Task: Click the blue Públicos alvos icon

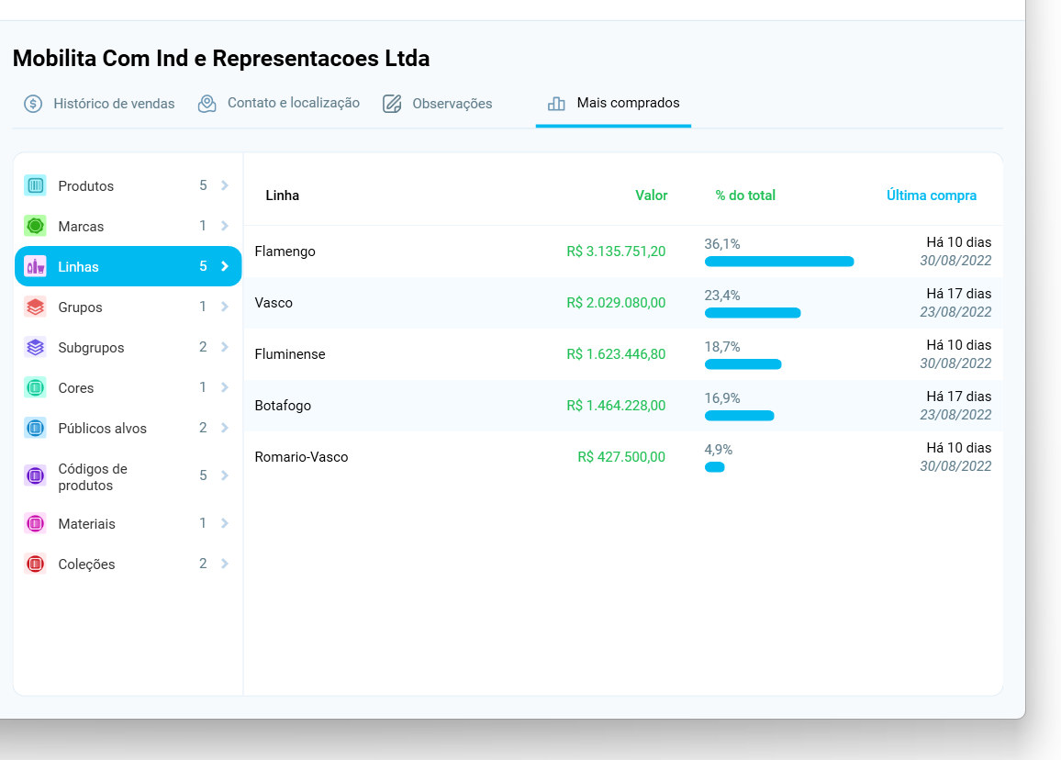Action: (x=35, y=429)
